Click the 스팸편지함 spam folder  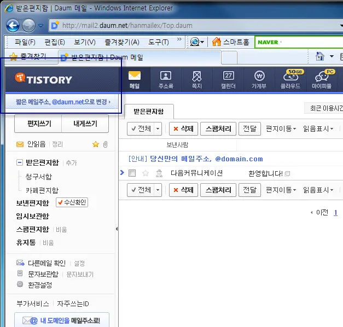[32, 229]
